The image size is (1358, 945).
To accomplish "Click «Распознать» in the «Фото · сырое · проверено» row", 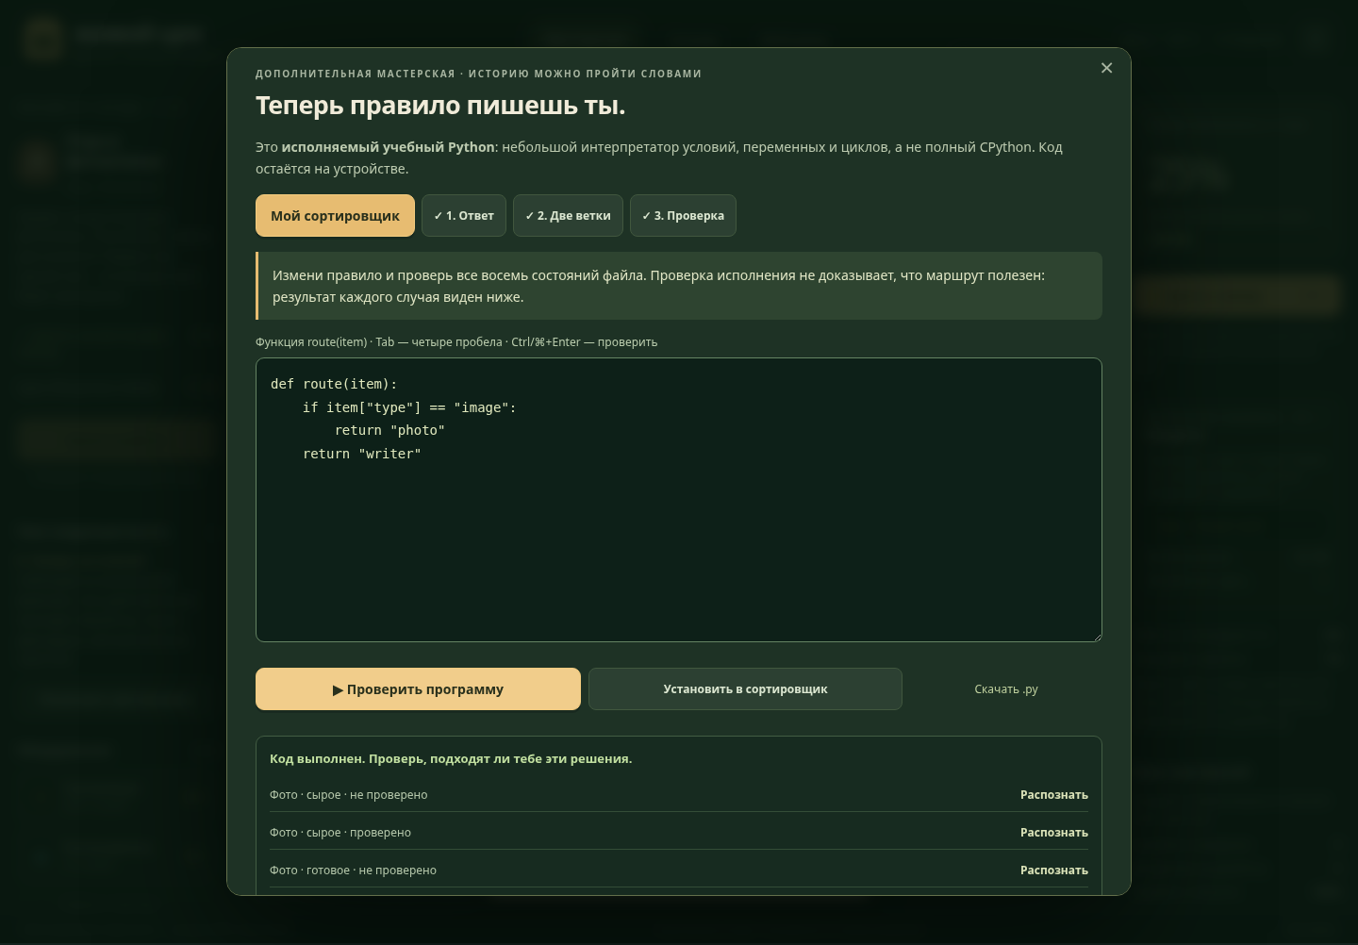I will click(x=1054, y=833).
